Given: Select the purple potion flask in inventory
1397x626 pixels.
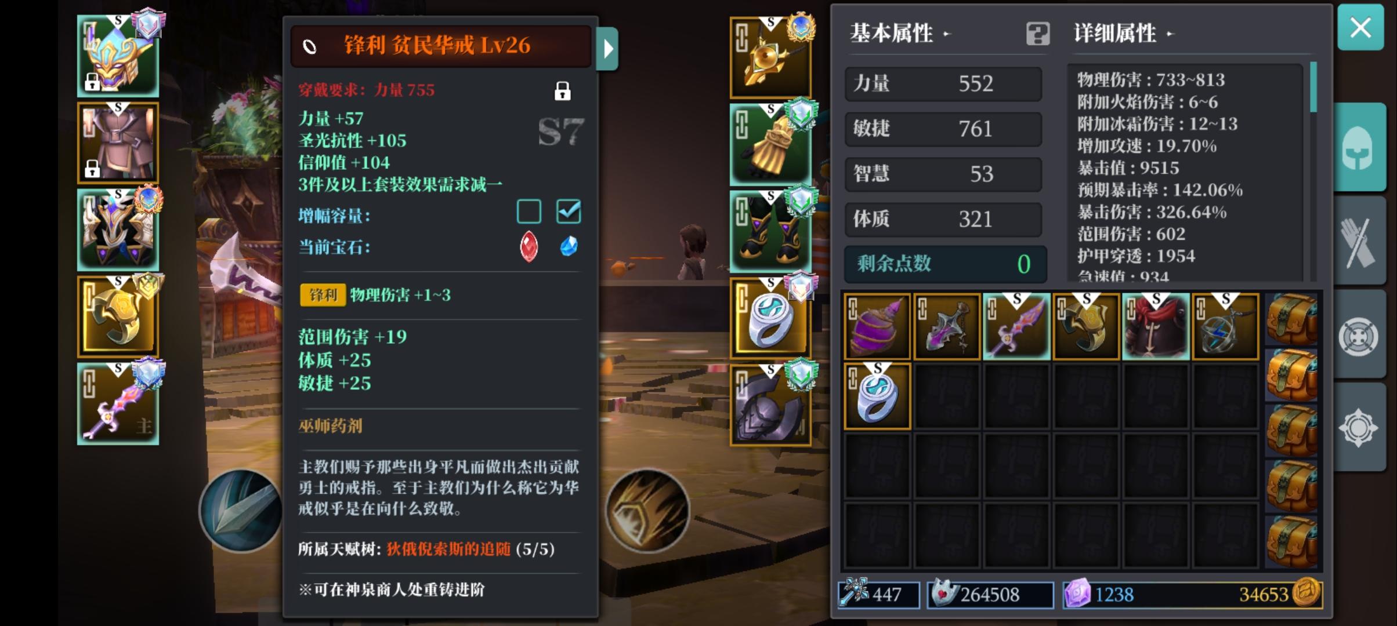Looking at the screenshot, I should click(877, 327).
